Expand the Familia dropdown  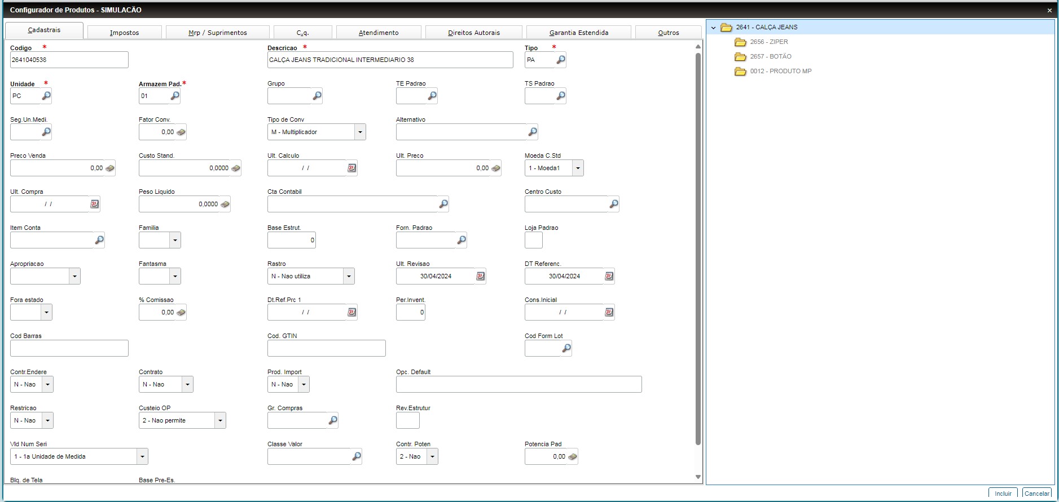click(x=175, y=240)
